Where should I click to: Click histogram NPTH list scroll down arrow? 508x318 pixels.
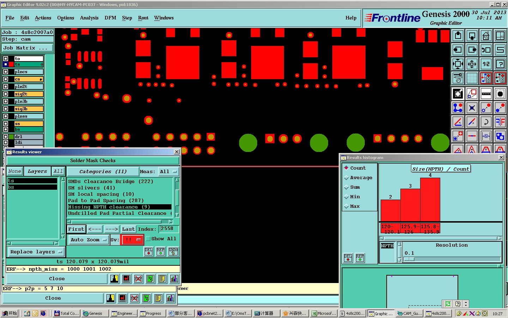[399, 260]
